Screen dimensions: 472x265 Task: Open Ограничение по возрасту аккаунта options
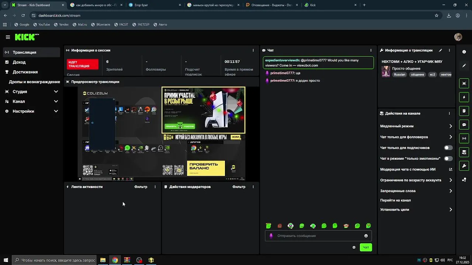point(416,180)
